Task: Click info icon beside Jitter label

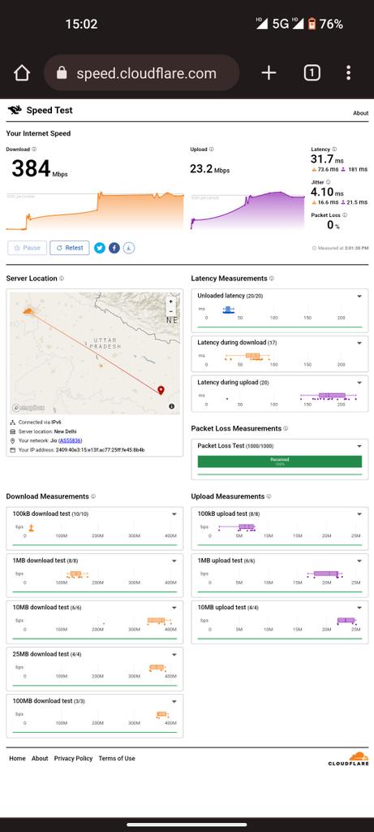Action: coord(328,182)
